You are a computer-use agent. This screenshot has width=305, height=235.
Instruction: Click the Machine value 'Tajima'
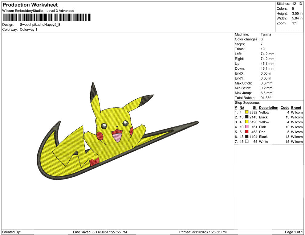coord(266,35)
